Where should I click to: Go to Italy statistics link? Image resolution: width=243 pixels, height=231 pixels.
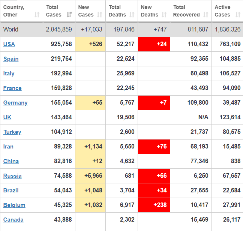pos(9,73)
